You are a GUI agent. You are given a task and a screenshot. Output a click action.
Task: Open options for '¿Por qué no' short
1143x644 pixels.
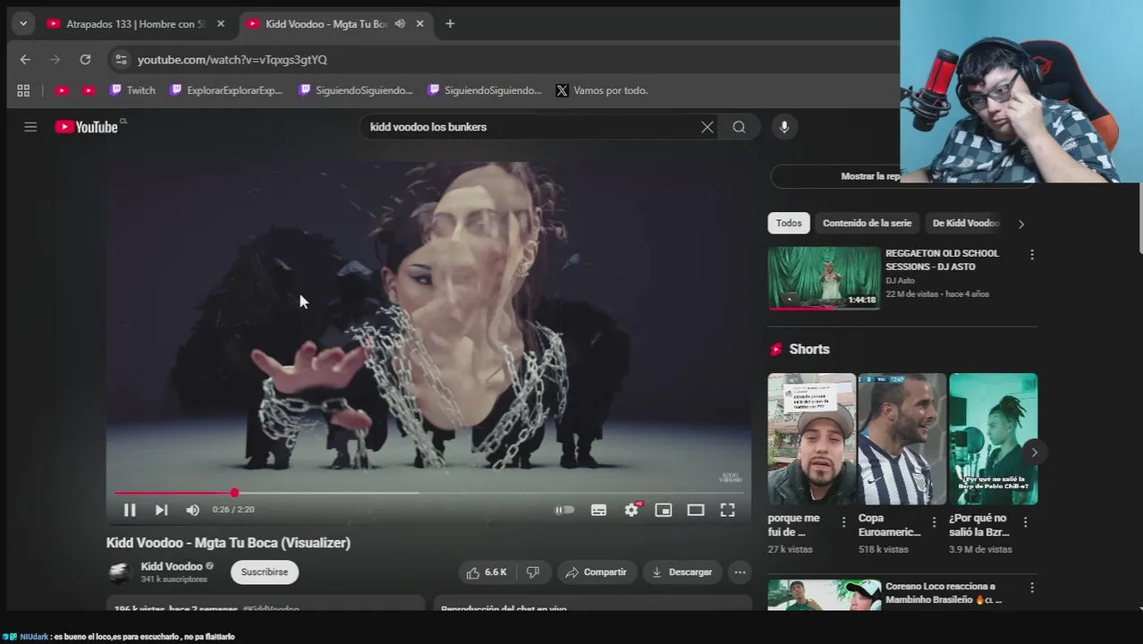(1026, 521)
